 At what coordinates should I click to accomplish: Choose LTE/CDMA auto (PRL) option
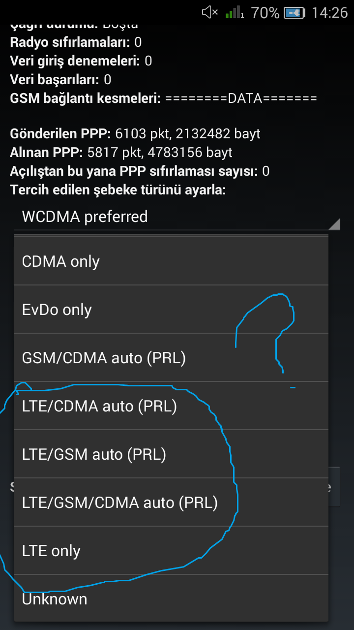tap(171, 406)
